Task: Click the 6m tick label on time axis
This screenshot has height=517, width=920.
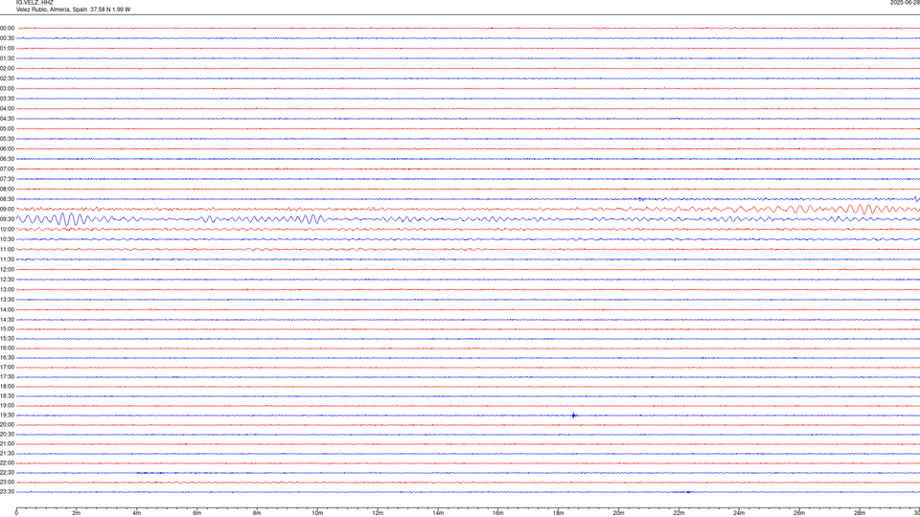Action: [197, 513]
